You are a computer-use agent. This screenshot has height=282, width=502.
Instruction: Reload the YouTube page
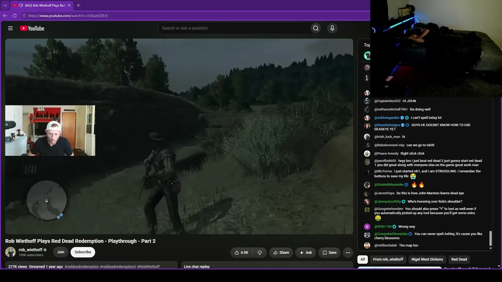coord(15,16)
